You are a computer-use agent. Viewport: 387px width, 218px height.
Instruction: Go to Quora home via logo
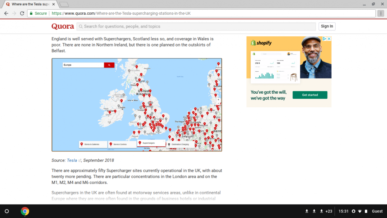(x=63, y=26)
